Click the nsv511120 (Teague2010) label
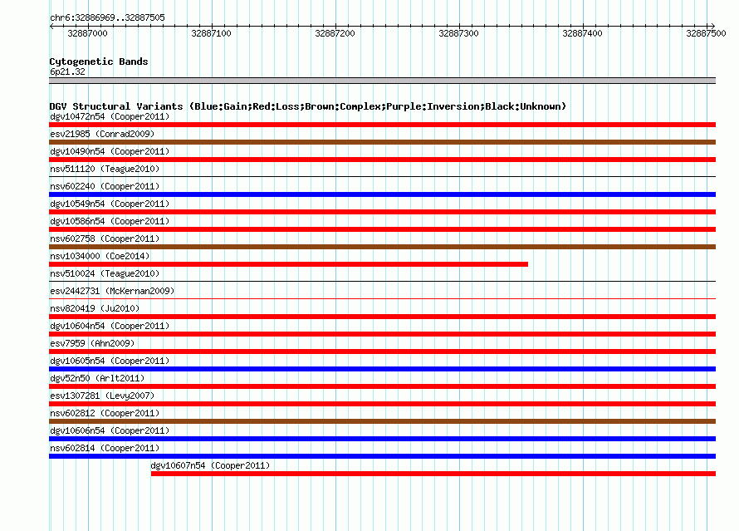Viewport: 739px width, 531px height. [105, 169]
